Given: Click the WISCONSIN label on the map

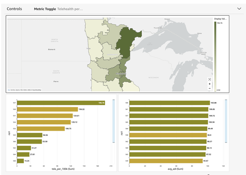Looking at the screenshot, I should (x=153, y=77).
